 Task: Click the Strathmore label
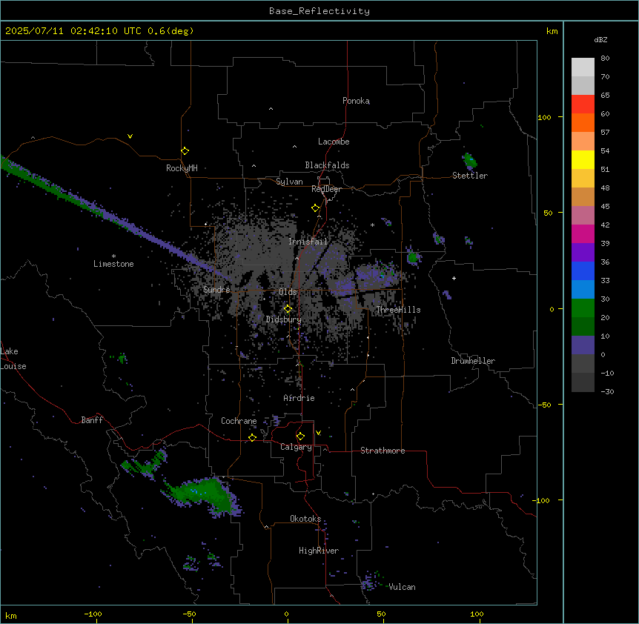pos(383,451)
